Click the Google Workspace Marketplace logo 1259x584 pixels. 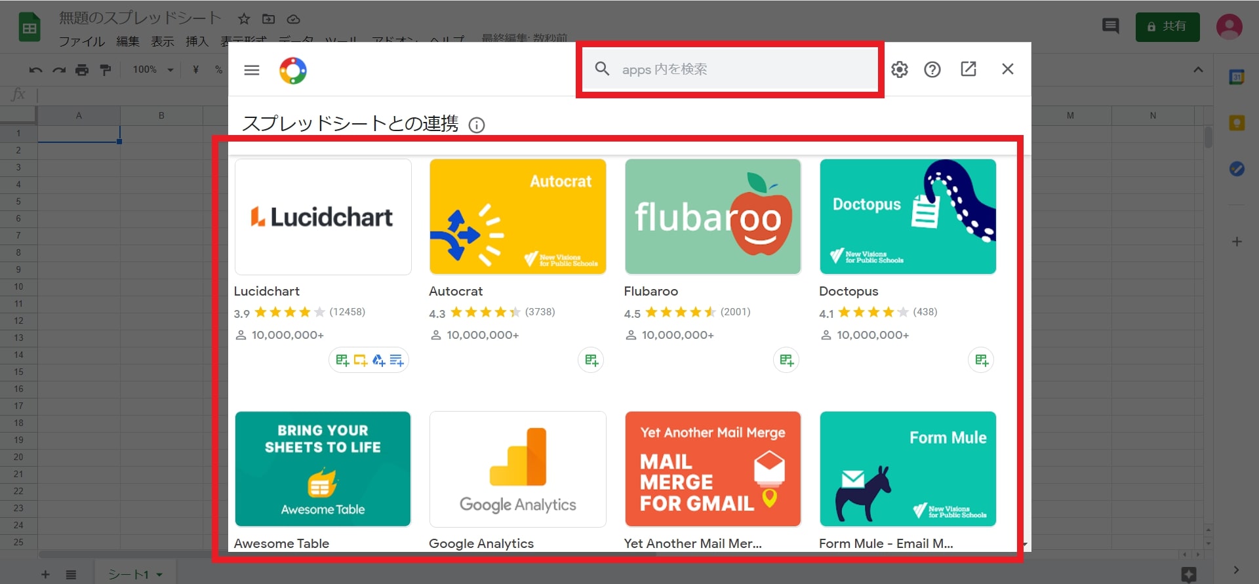[x=293, y=70]
